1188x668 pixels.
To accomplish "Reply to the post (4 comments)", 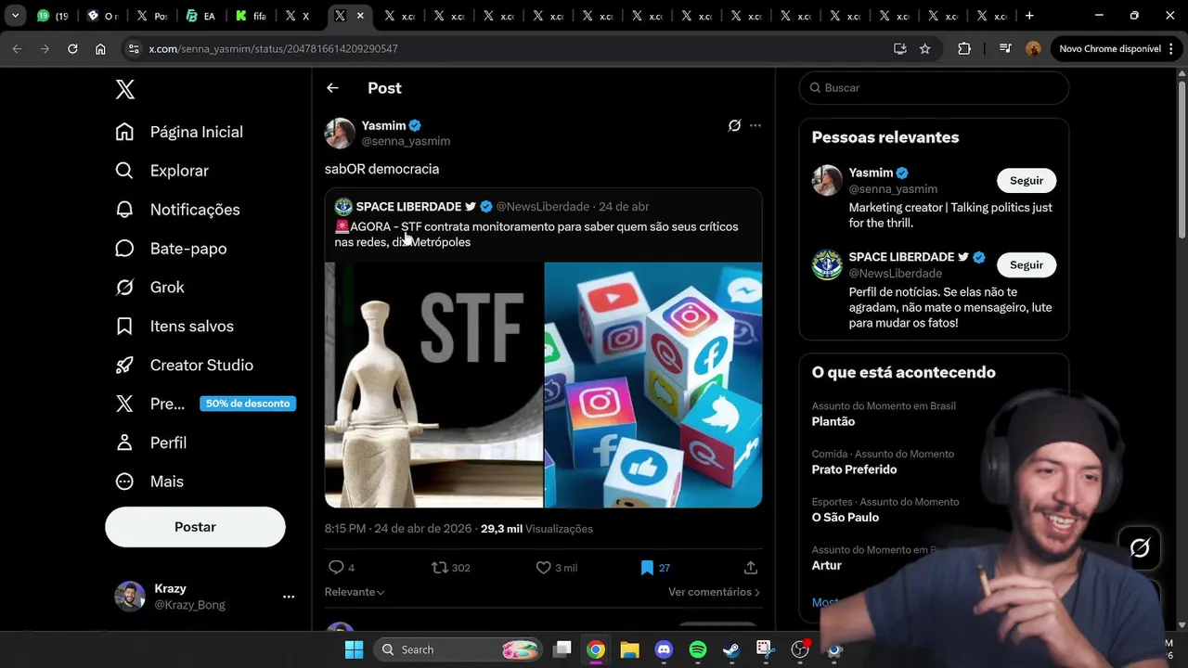I will (341, 567).
